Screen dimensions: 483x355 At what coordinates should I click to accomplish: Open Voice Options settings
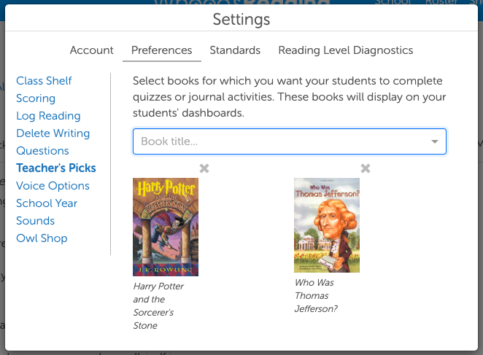[x=53, y=186]
